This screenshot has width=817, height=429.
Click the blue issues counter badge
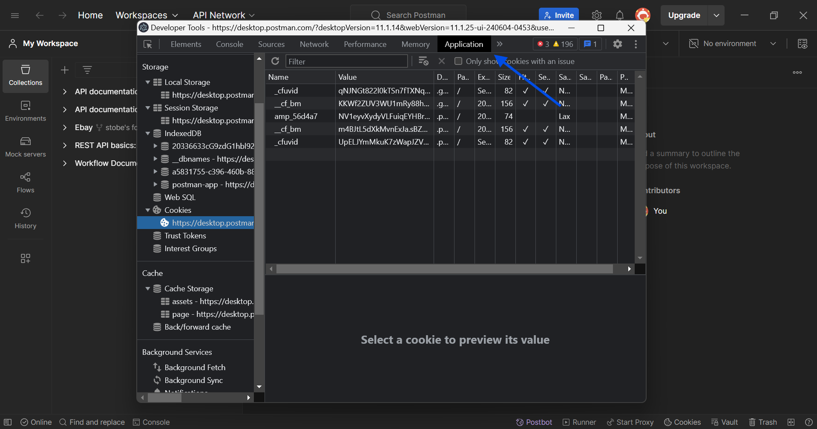[x=590, y=44]
